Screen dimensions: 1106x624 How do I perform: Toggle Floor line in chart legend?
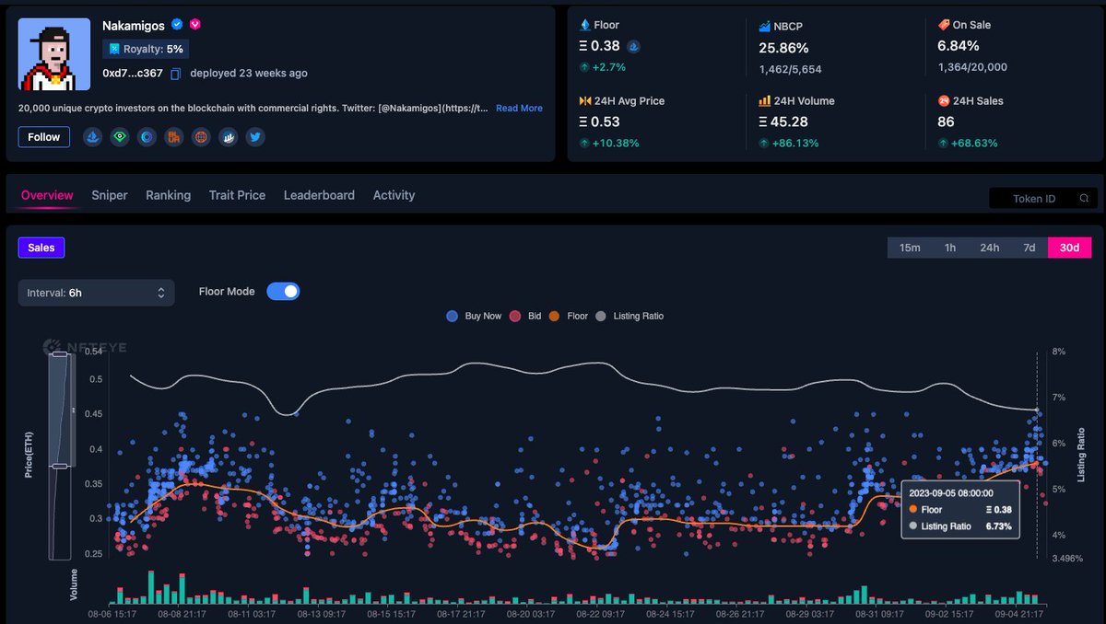[x=568, y=316]
